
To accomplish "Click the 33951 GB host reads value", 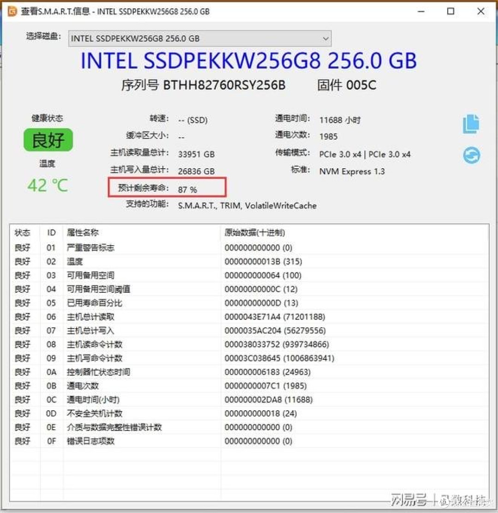I will (196, 154).
